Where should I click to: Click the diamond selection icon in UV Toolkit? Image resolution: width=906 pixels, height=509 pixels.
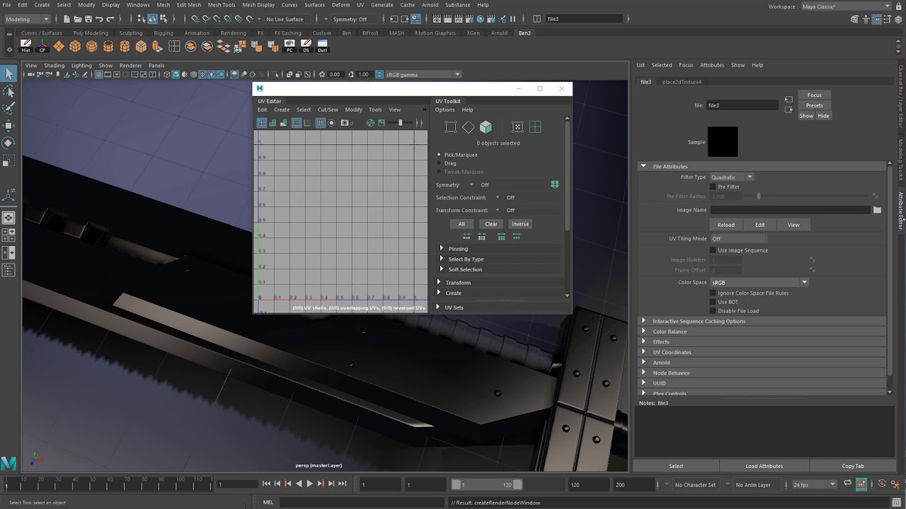coord(468,127)
